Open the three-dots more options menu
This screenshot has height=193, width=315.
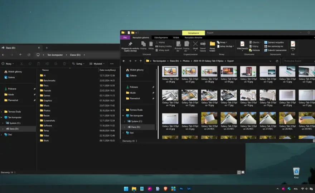tap(112, 64)
